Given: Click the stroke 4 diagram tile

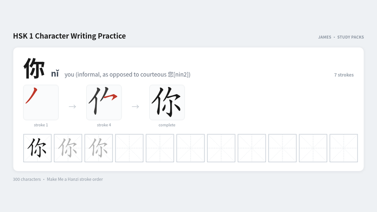Looking at the screenshot, I should tap(104, 102).
